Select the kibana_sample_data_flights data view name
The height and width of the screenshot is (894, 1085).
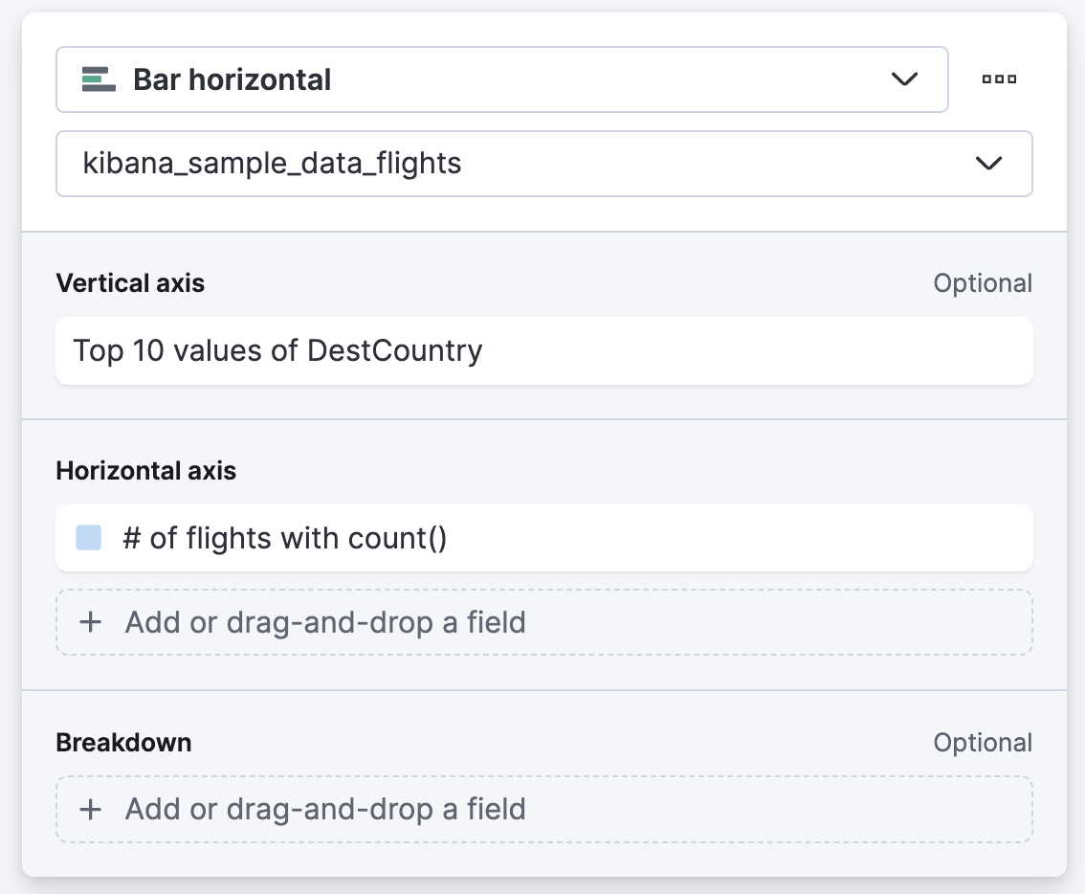(273, 164)
